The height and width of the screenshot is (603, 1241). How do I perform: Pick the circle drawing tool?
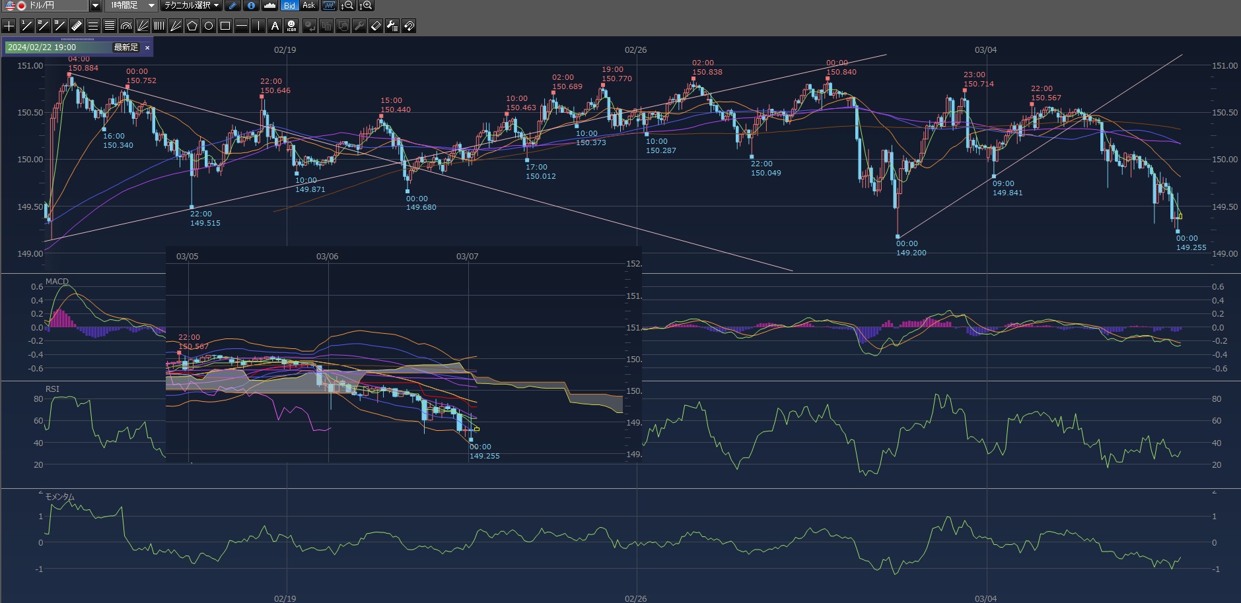(x=209, y=26)
